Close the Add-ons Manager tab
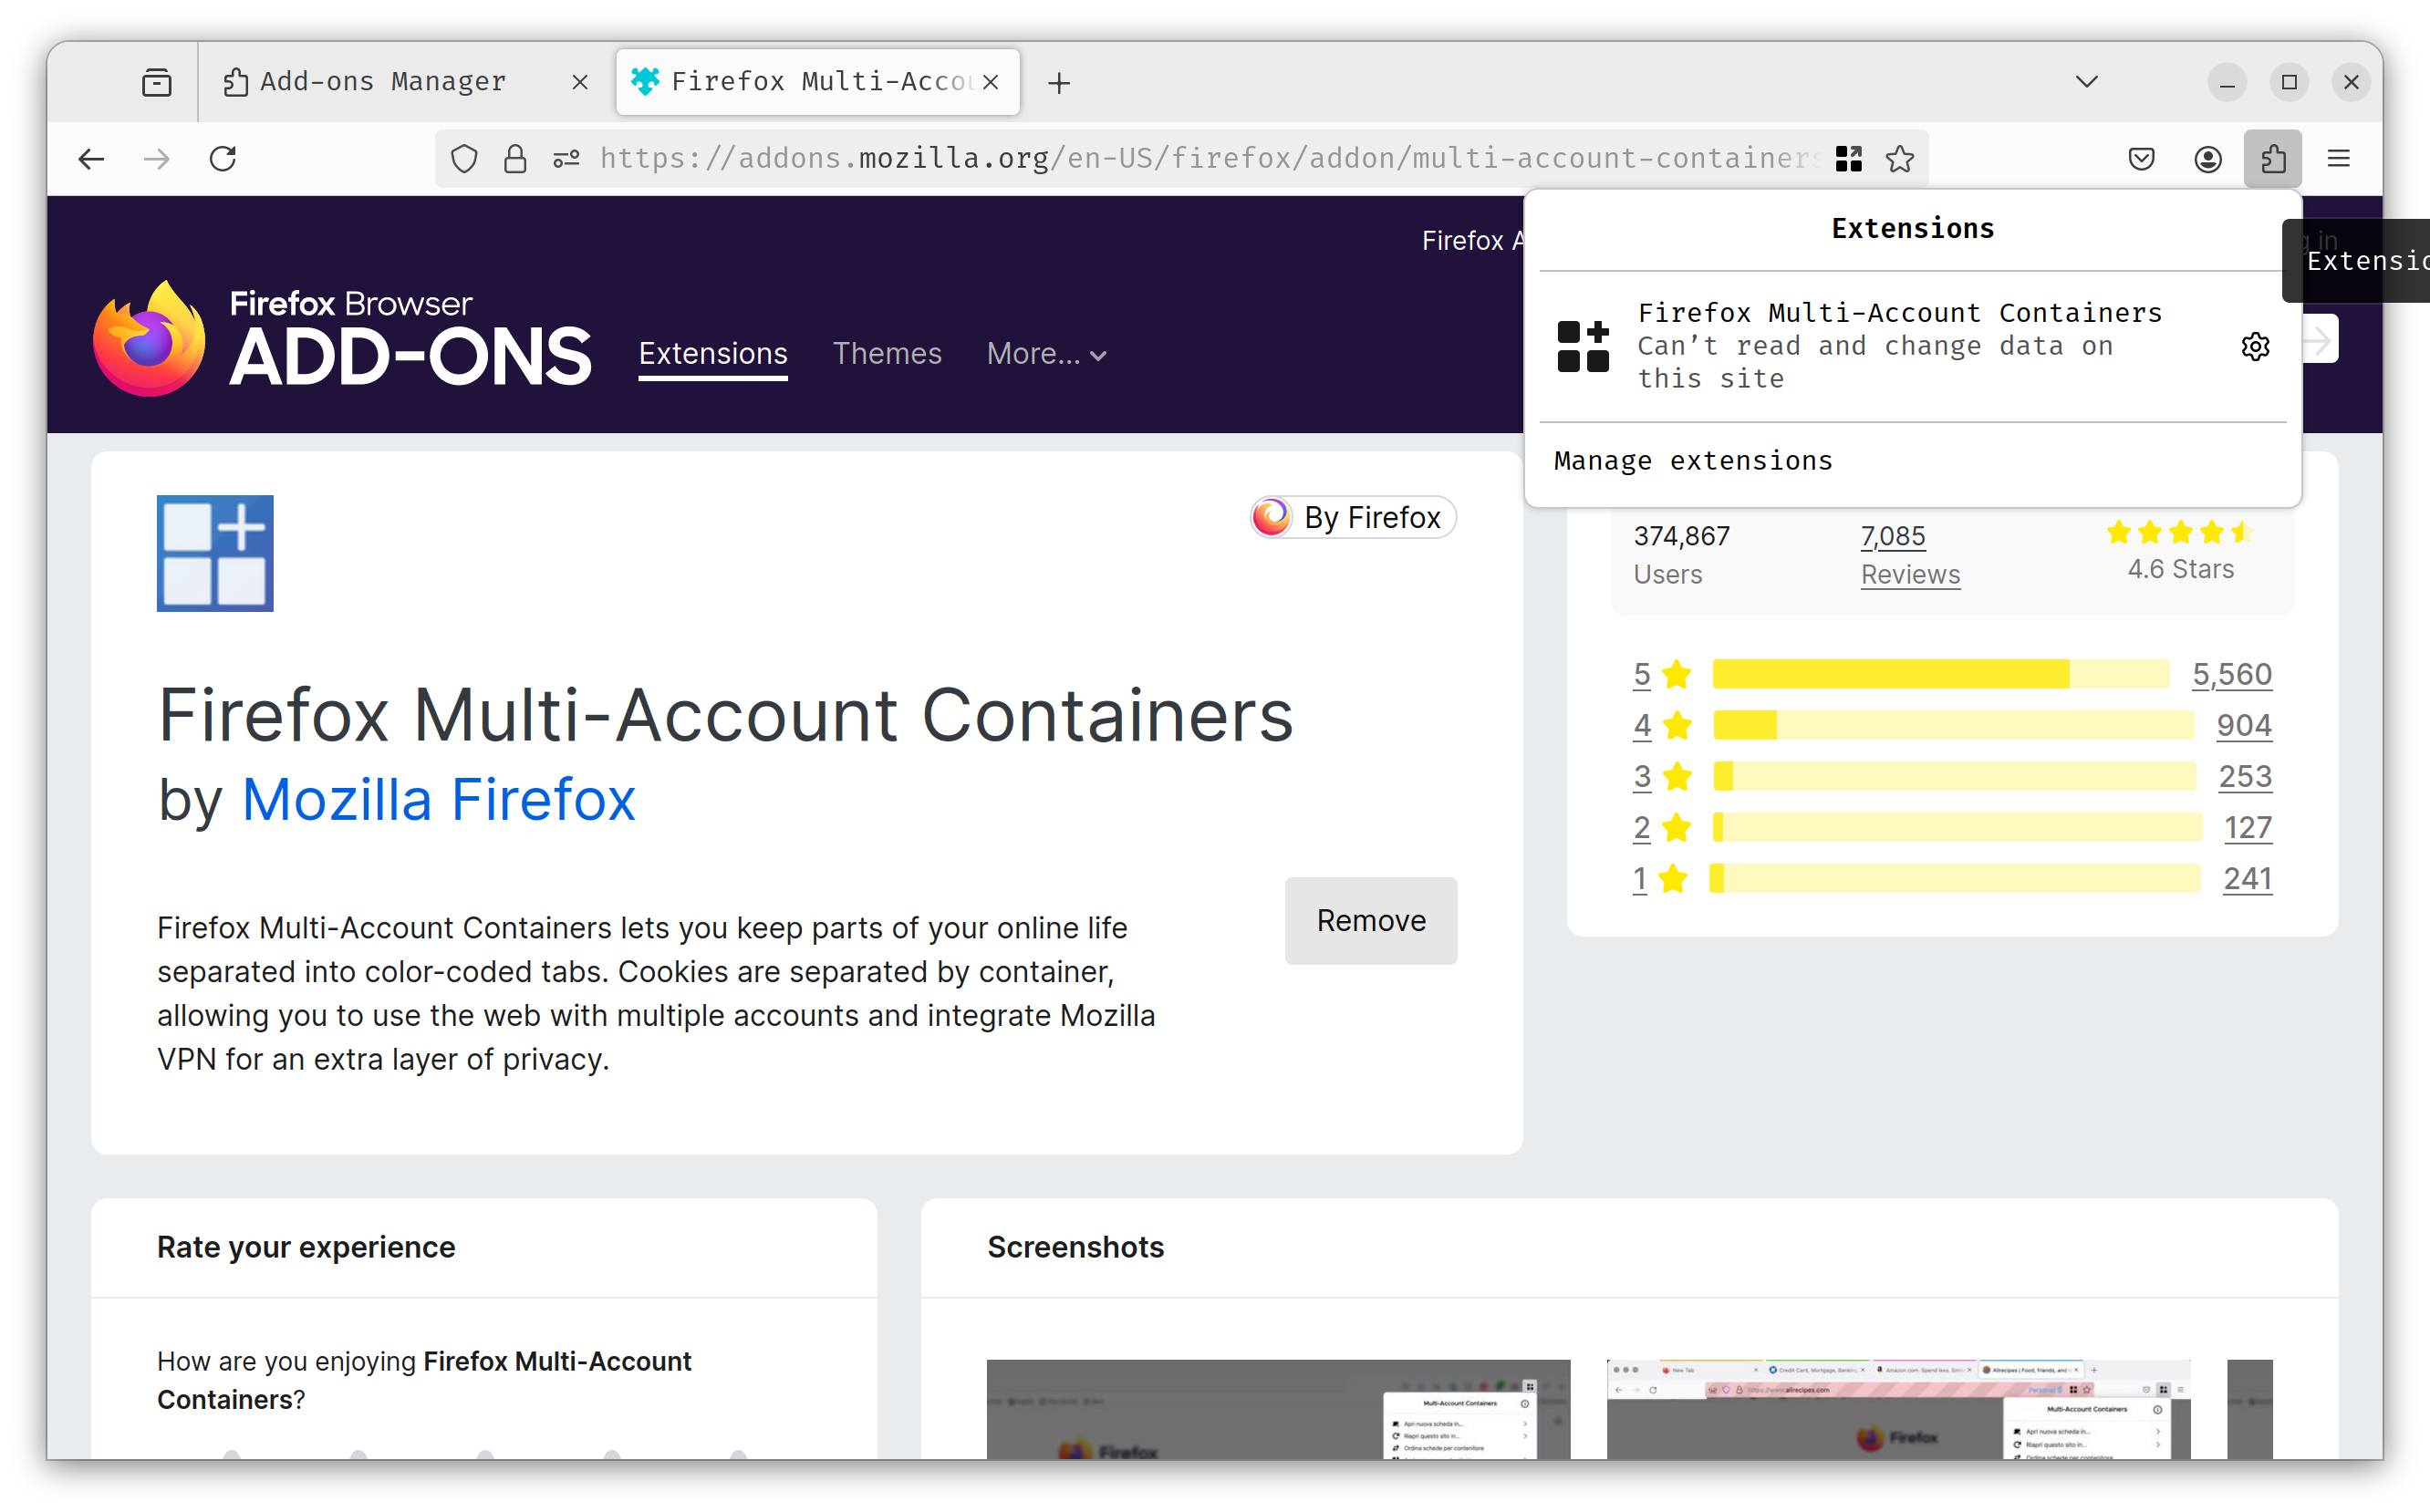 pyautogui.click(x=580, y=82)
